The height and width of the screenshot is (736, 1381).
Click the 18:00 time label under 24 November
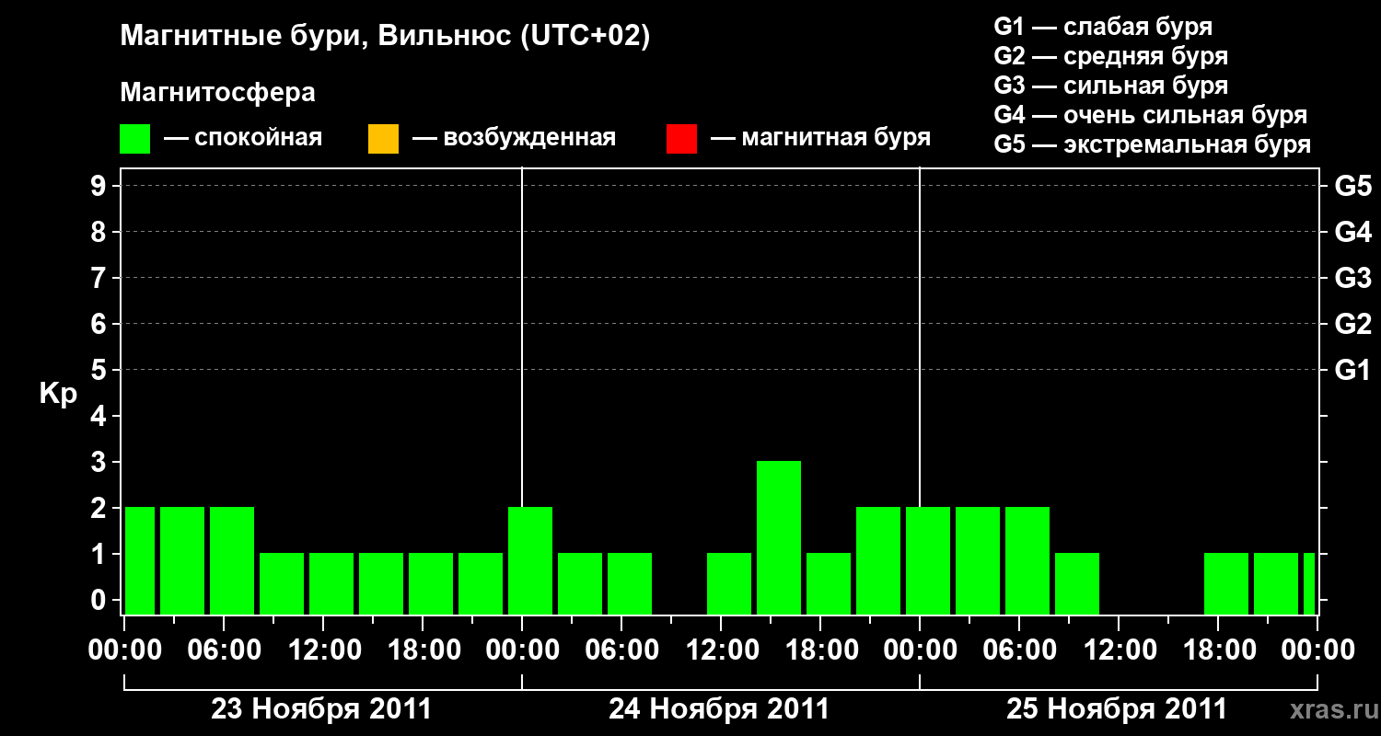(x=822, y=650)
